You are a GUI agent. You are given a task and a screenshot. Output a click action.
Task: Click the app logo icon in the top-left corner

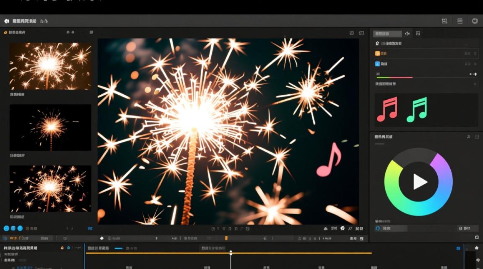6,21
